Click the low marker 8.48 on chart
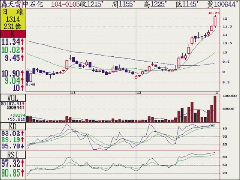This screenshot has width=240, height=180. tap(30, 84)
